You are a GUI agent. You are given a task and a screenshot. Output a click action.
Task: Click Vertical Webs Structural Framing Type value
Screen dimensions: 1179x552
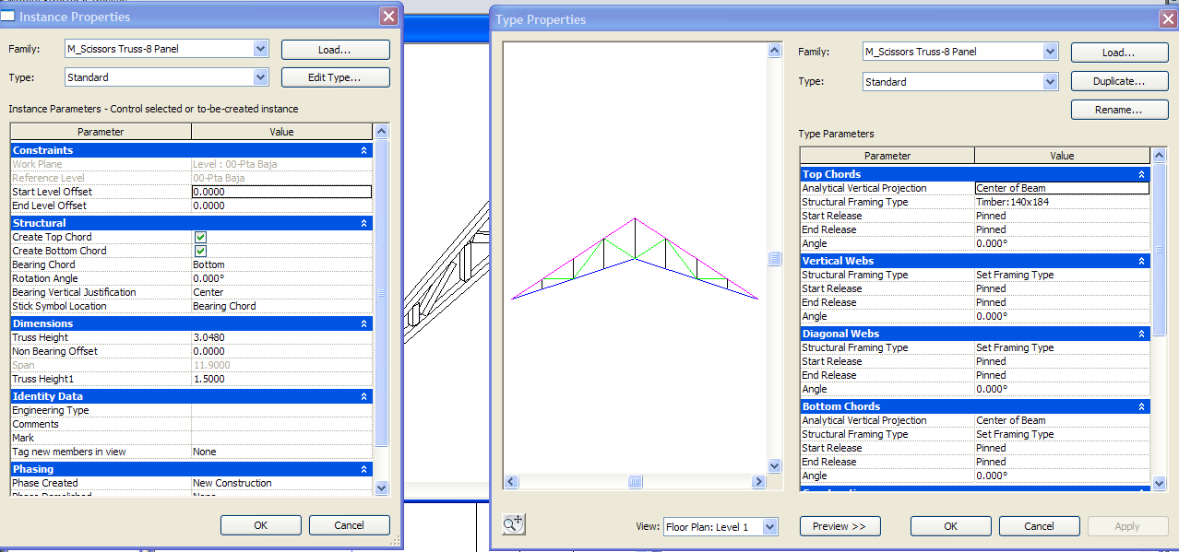(1062, 275)
